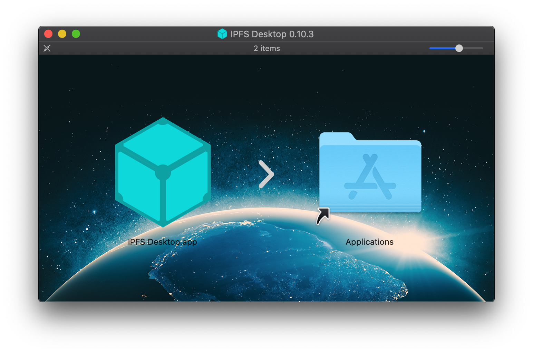
Task: Click the small IPFS cube in the title bar
Action: pos(223,34)
